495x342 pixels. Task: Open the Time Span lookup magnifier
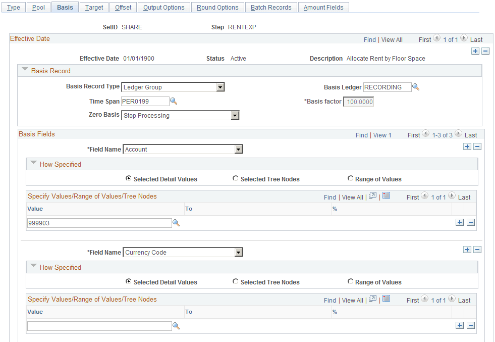[x=174, y=101]
